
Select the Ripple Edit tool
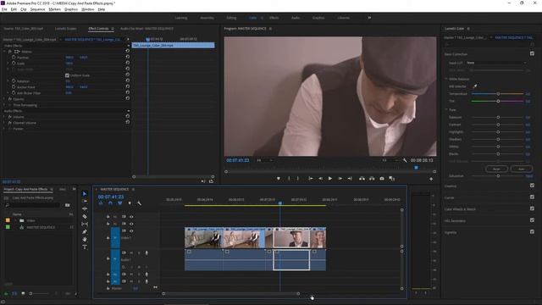pyautogui.click(x=85, y=209)
